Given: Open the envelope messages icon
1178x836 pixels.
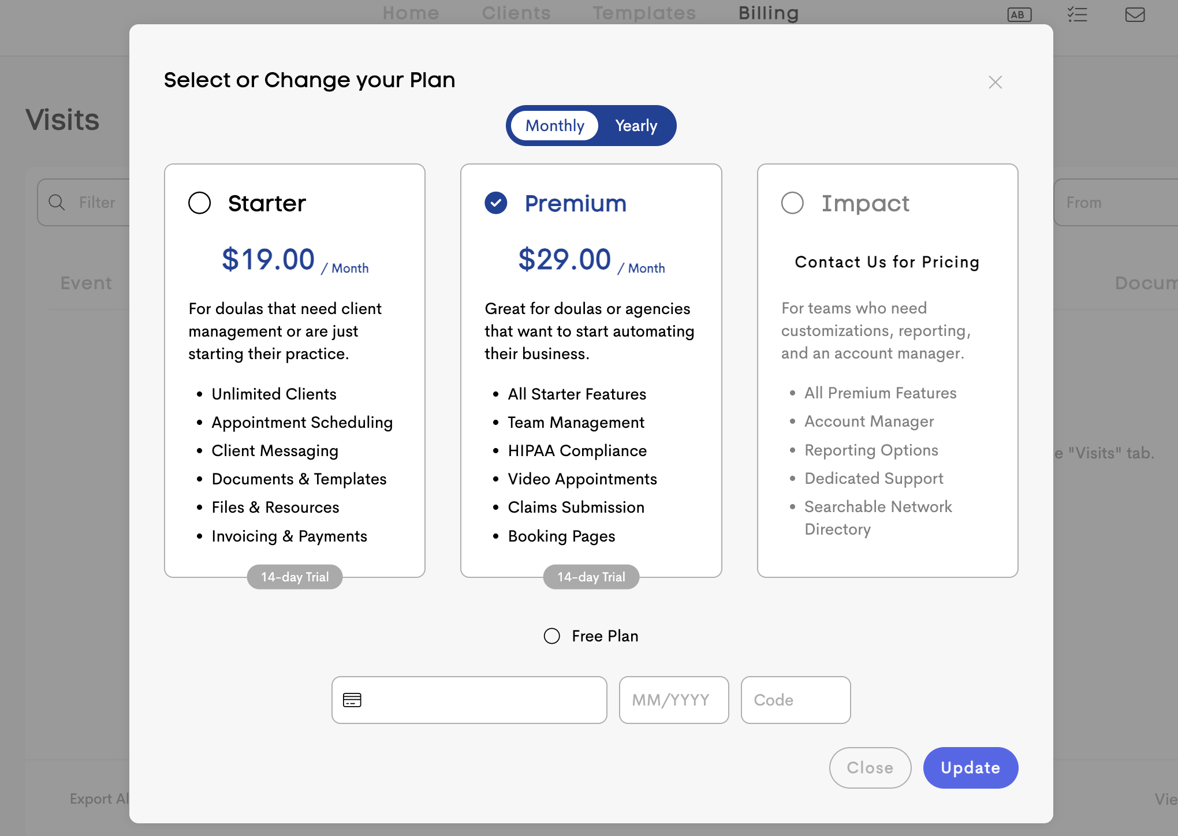Looking at the screenshot, I should click(1135, 15).
